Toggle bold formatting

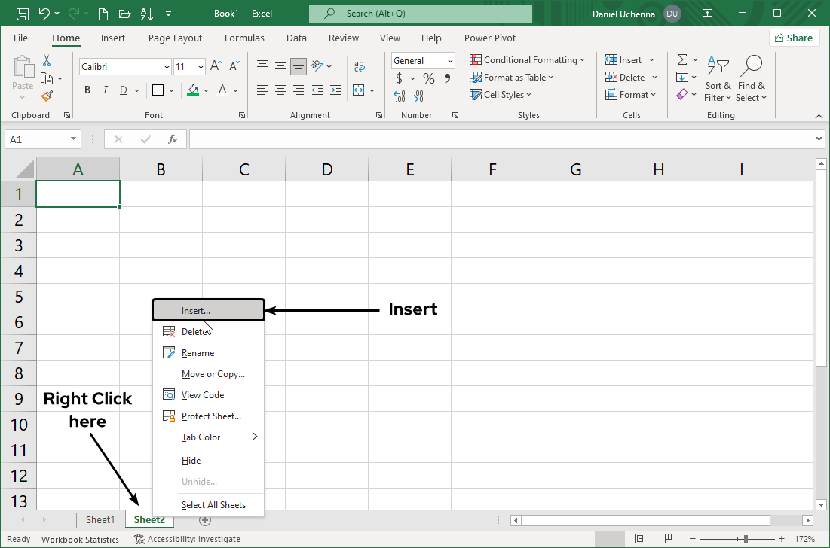[87, 90]
